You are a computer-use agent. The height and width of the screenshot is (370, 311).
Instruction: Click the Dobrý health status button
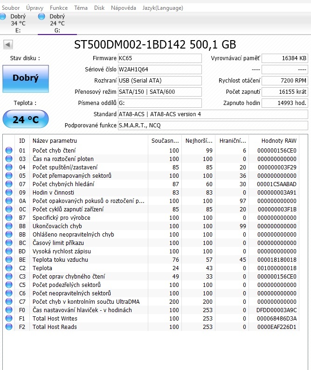click(x=26, y=78)
